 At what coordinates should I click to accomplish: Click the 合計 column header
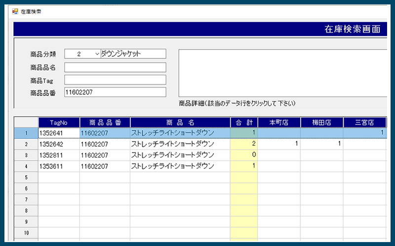tap(244, 122)
